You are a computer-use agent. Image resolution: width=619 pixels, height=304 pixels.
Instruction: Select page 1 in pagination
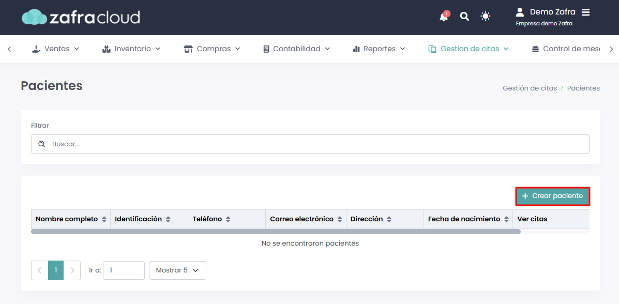point(56,270)
